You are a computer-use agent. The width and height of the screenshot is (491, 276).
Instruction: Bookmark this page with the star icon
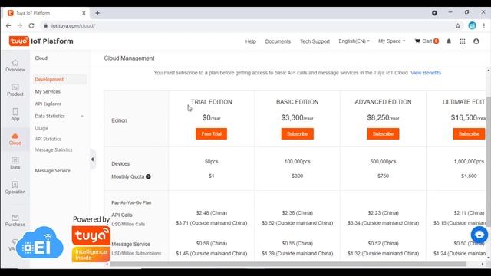(458, 25)
